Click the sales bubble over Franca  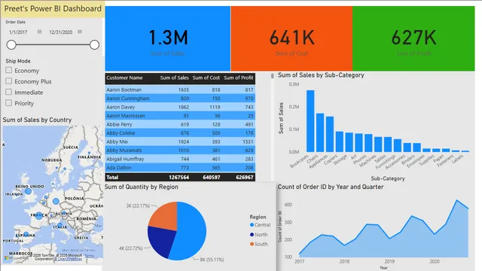coord(38,215)
